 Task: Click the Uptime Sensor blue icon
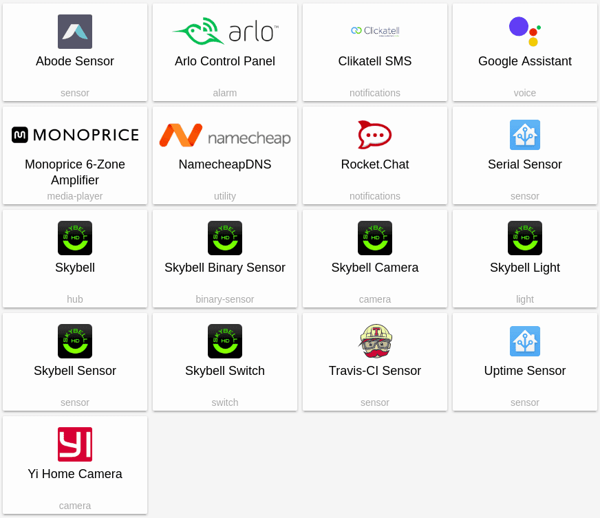pyautogui.click(x=524, y=341)
